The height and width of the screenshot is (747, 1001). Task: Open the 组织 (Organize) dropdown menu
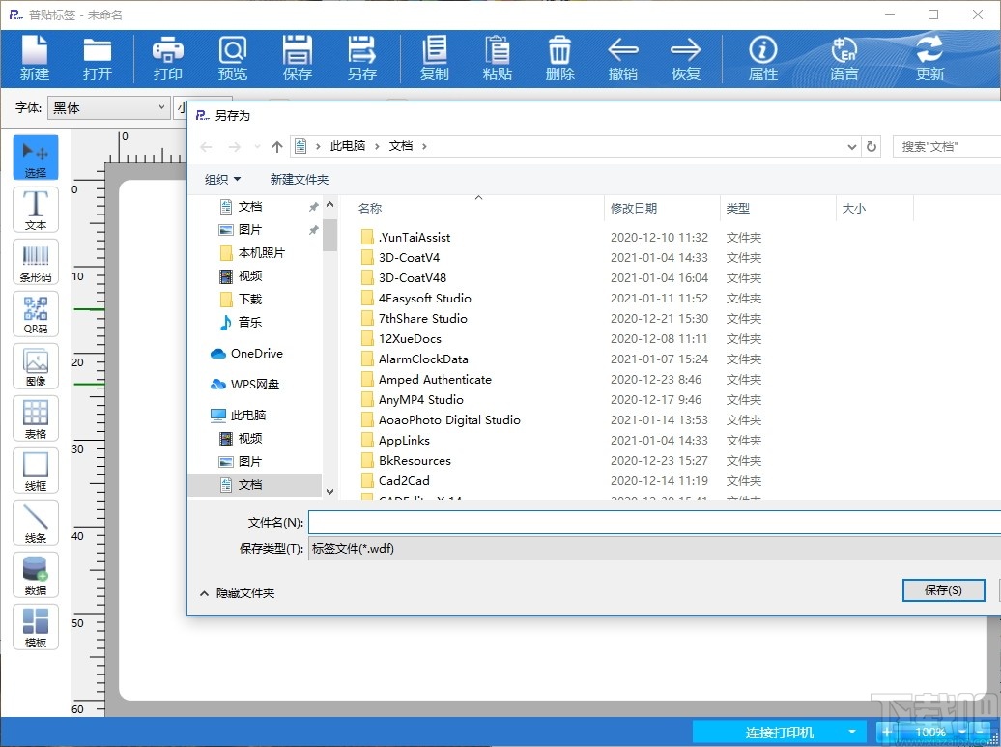pyautogui.click(x=222, y=180)
